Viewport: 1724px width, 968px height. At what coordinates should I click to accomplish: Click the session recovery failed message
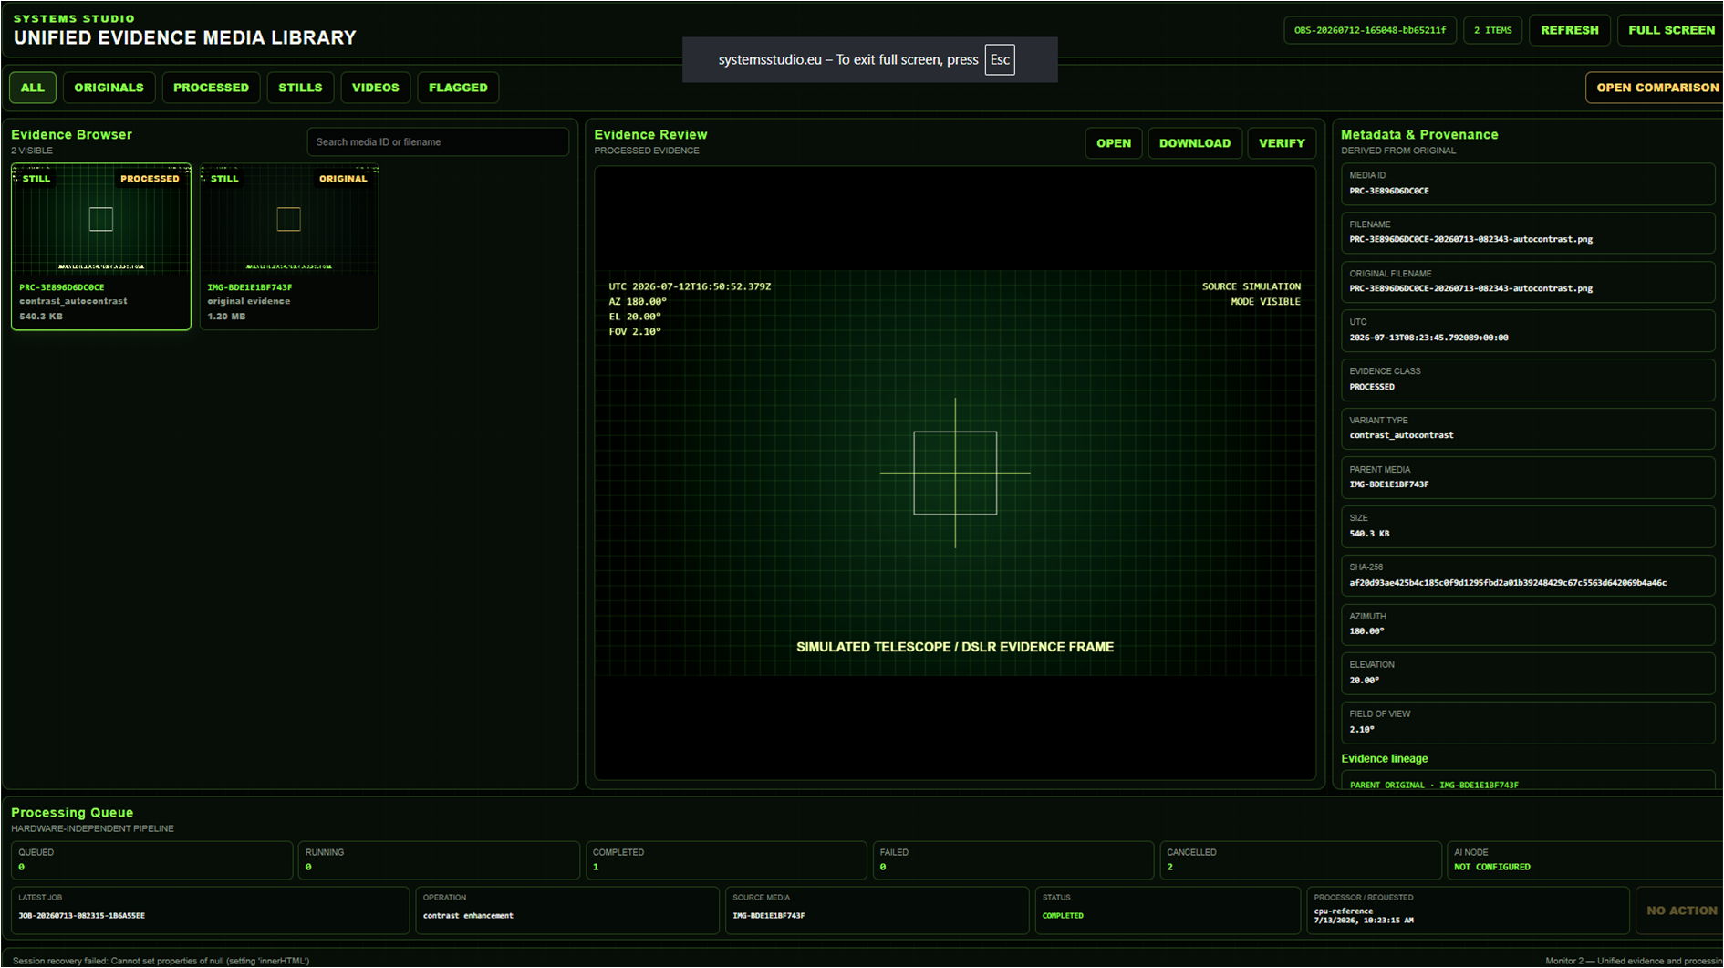[161, 961]
